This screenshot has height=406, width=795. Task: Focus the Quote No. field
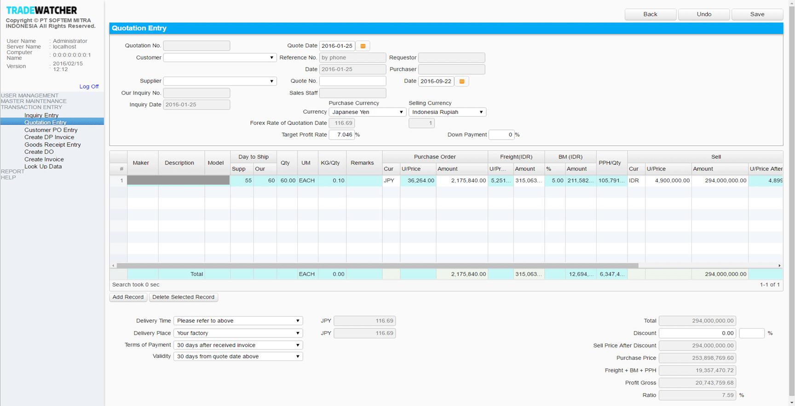[352, 81]
